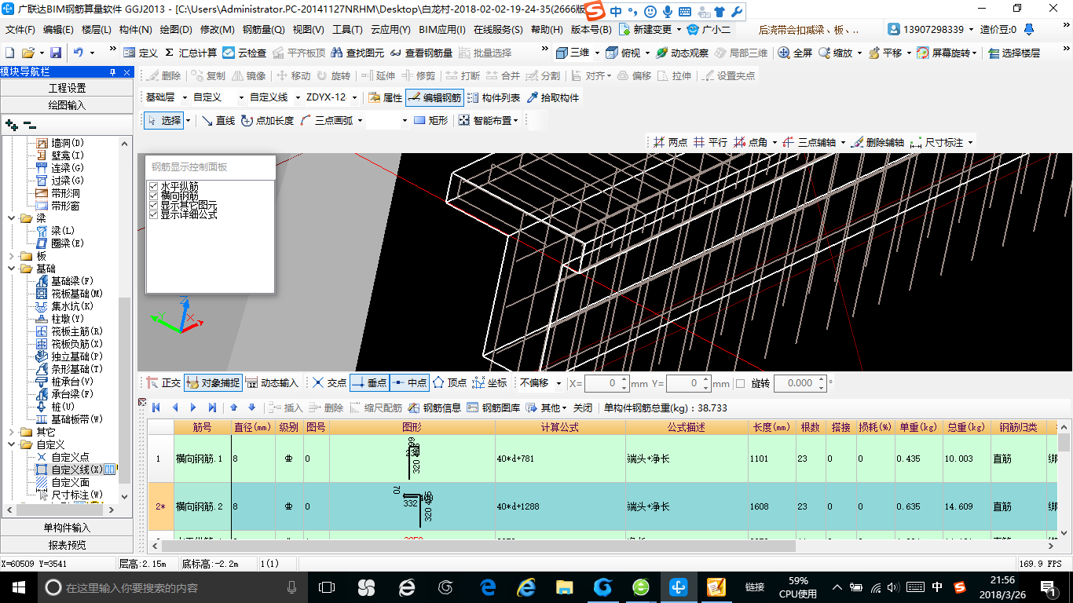Open 构件(N) menu
1073x603 pixels.
136,30
